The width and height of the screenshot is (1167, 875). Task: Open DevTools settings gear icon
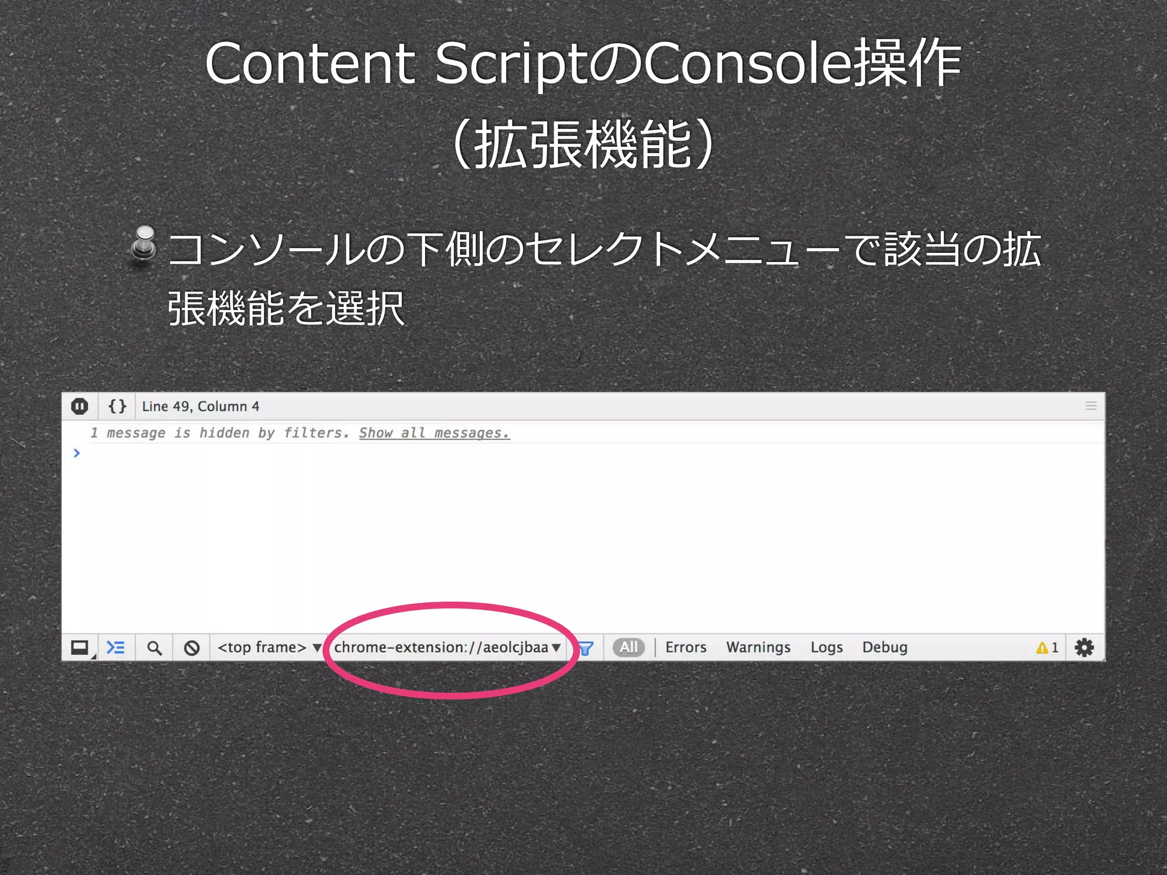tap(1084, 648)
